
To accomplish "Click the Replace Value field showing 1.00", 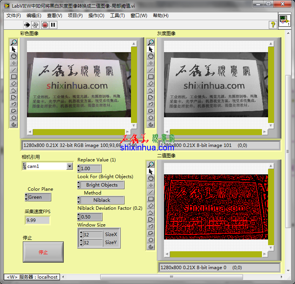I will coord(91,169).
